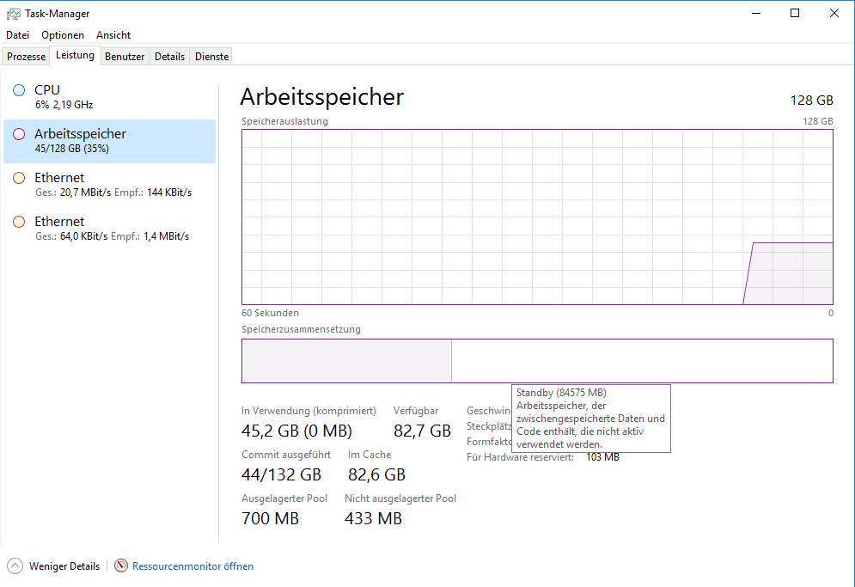The image size is (855, 587).
Task: Open the Datei menu
Action: click(17, 35)
